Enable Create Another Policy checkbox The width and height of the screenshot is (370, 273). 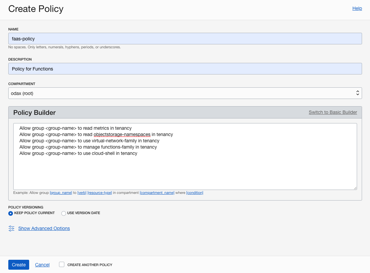[62, 264]
